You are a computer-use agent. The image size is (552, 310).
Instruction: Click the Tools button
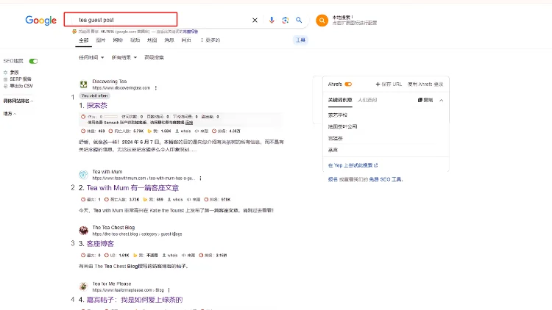pyautogui.click(x=300, y=40)
